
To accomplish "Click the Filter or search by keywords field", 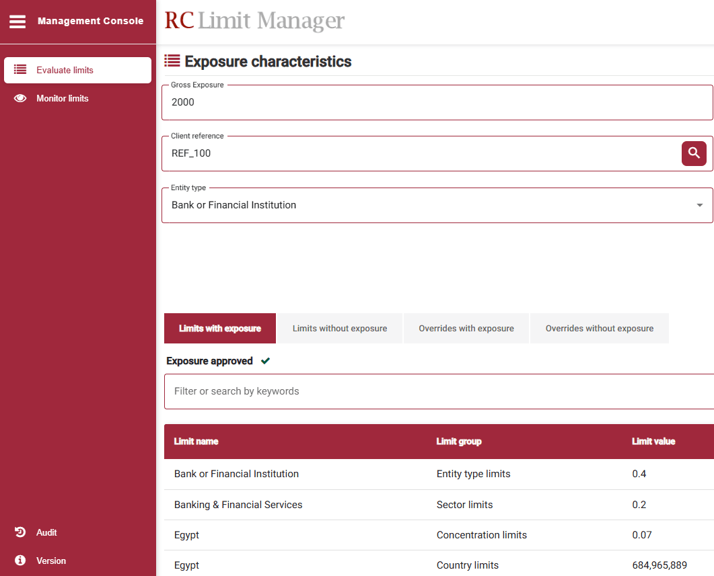I will 439,391.
